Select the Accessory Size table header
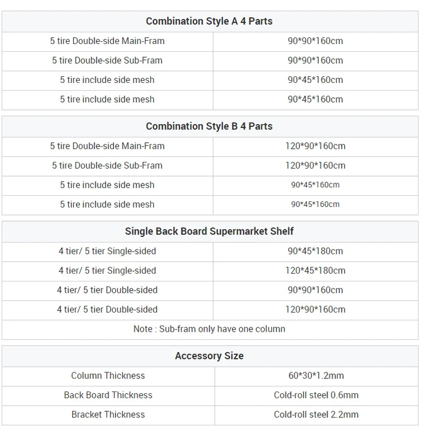Image resolution: width=423 pixels, height=440 pixels. pyautogui.click(x=209, y=356)
